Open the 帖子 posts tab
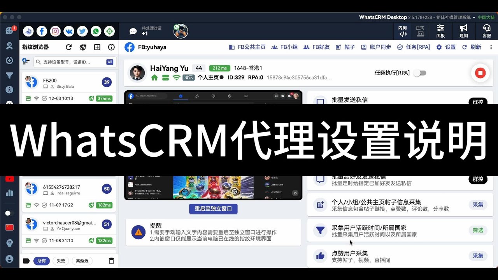Screen dimensions: 498x280 pos(345,47)
